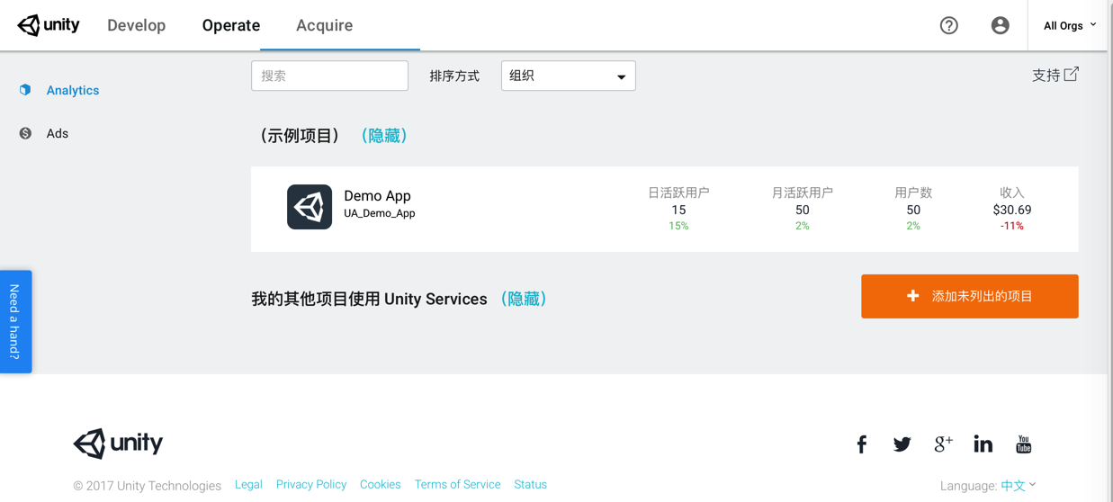The height and width of the screenshot is (502, 1113).
Task: Open the Cookies footer link
Action: (x=381, y=484)
